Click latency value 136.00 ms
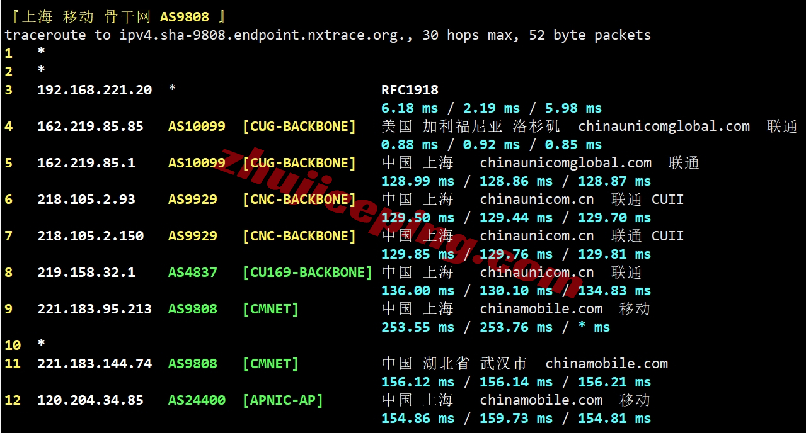Image resolution: width=806 pixels, height=433 pixels. click(x=418, y=291)
